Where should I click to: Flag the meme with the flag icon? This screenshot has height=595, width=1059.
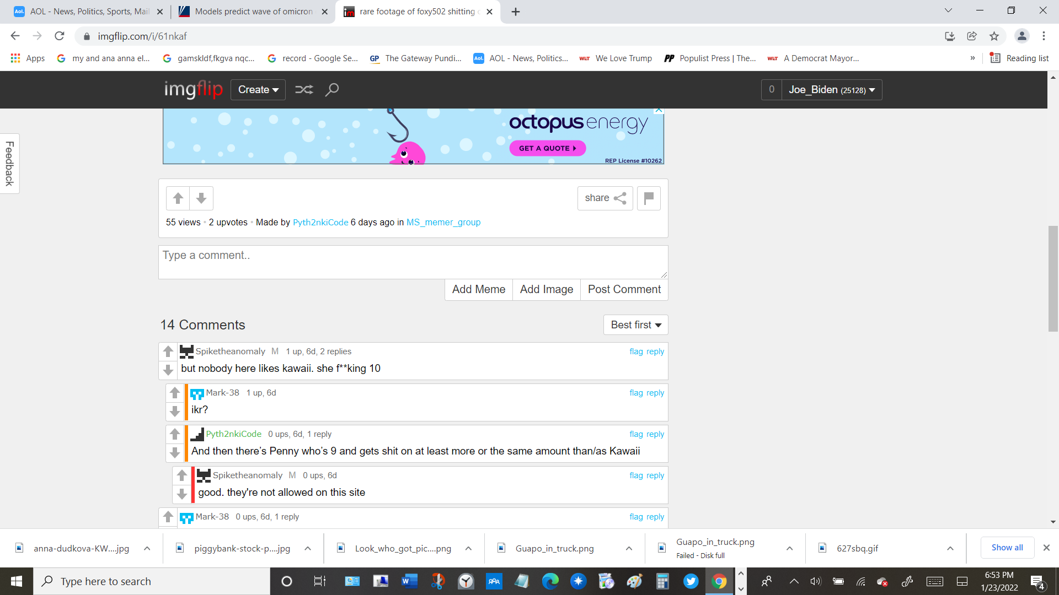click(649, 198)
